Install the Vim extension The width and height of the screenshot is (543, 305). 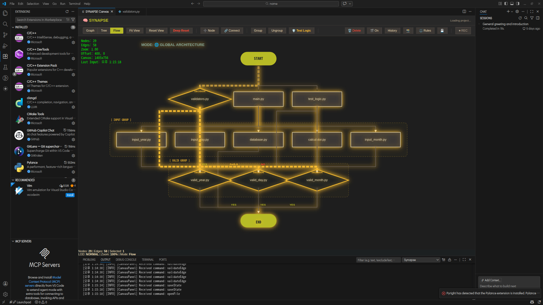click(x=70, y=195)
